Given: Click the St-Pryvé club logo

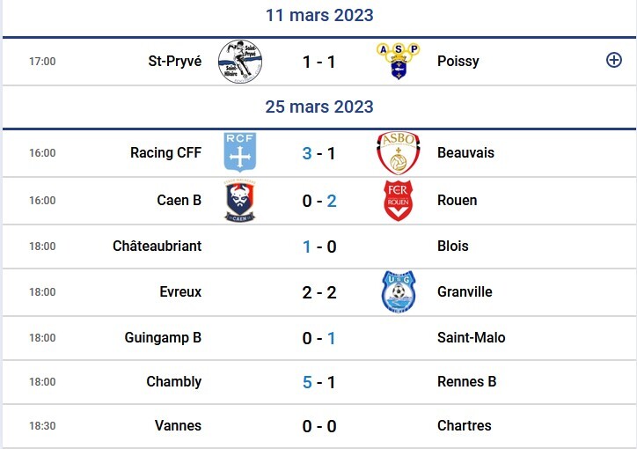Looking at the screenshot, I should pos(240,62).
